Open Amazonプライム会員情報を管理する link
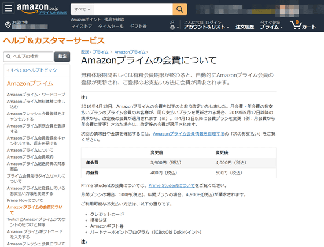Viewport: 324px width, 247px height. (189, 134)
